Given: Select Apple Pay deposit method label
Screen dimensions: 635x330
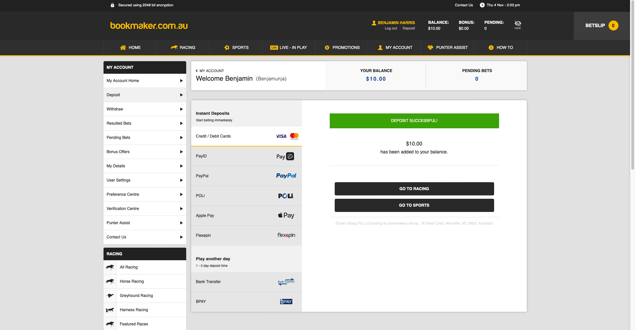Looking at the screenshot, I should (x=205, y=216).
